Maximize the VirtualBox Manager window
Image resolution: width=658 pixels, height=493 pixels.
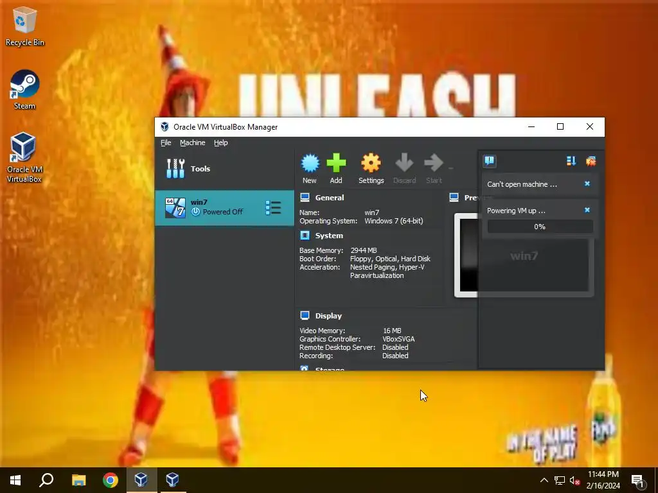[560, 126]
